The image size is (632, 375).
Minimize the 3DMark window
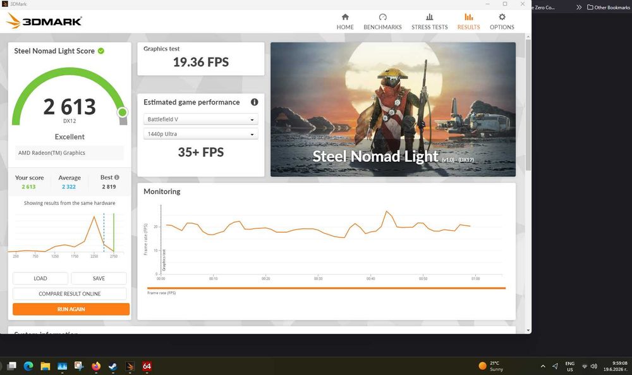coord(488,4)
